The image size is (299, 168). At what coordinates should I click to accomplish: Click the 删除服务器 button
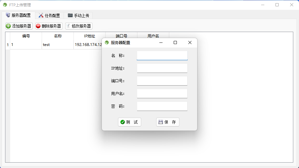coord(49,26)
